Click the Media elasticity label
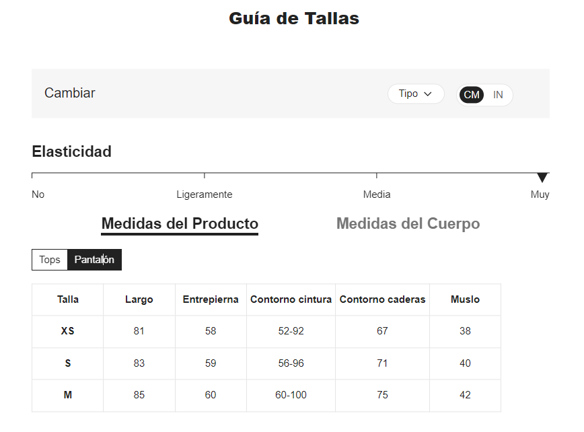This screenshot has height=432, width=584. click(377, 194)
